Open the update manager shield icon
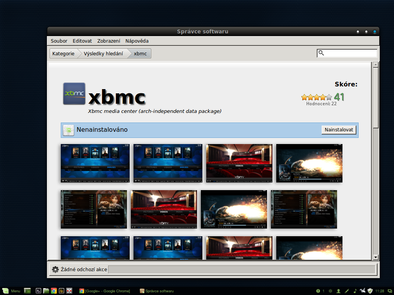 pyautogui.click(x=370, y=291)
